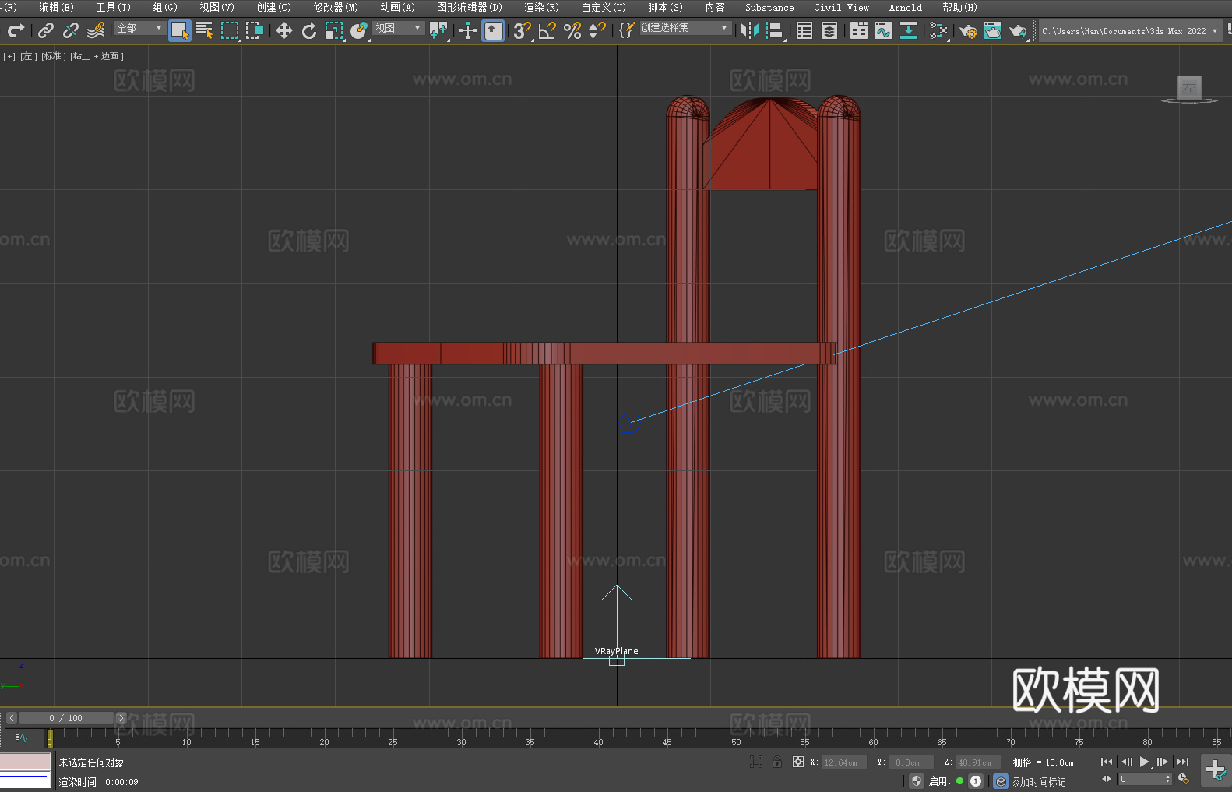Select the Unlink selection tool
Image resolution: width=1232 pixels, height=792 pixels.
coord(71,30)
